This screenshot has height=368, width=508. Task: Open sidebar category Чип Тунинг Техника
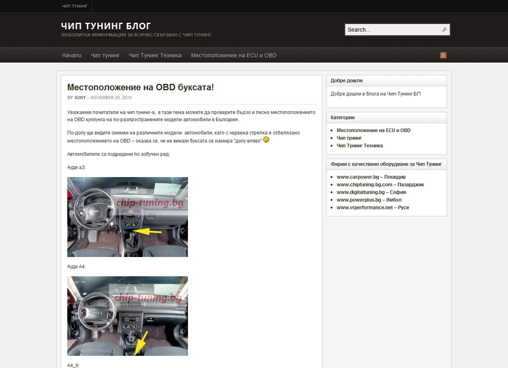[359, 146]
